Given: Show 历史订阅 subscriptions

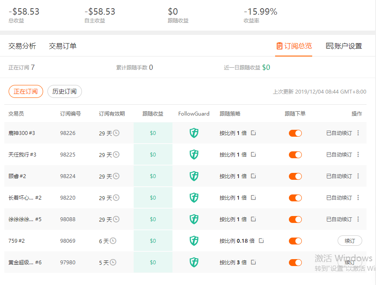Looking at the screenshot, I should click(65, 91).
